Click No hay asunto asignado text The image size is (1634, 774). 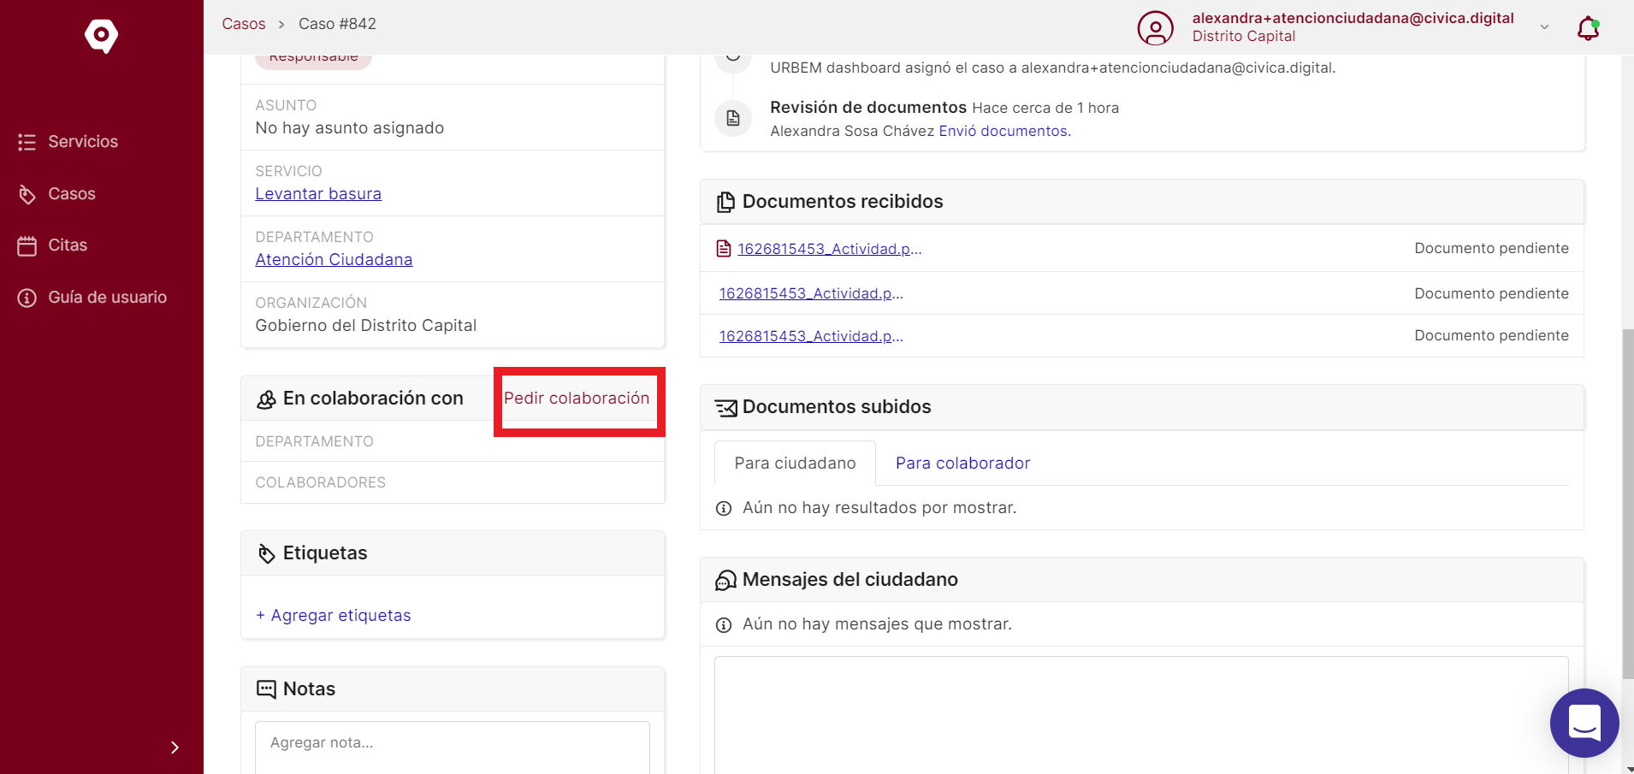(350, 128)
